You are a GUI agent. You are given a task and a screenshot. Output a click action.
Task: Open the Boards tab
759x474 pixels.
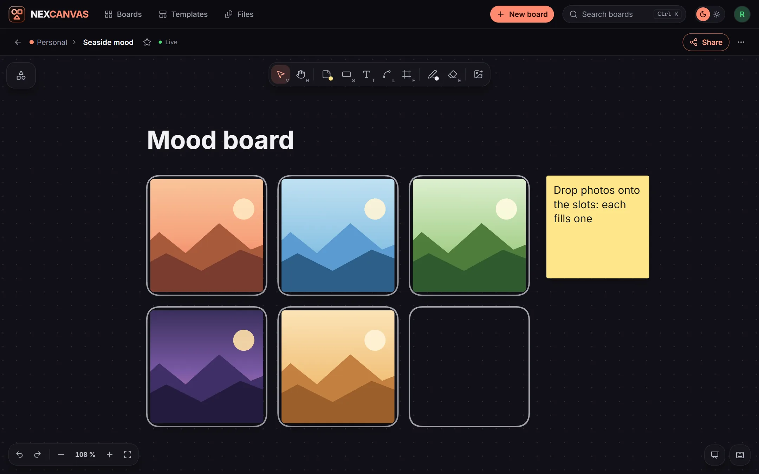pos(123,14)
